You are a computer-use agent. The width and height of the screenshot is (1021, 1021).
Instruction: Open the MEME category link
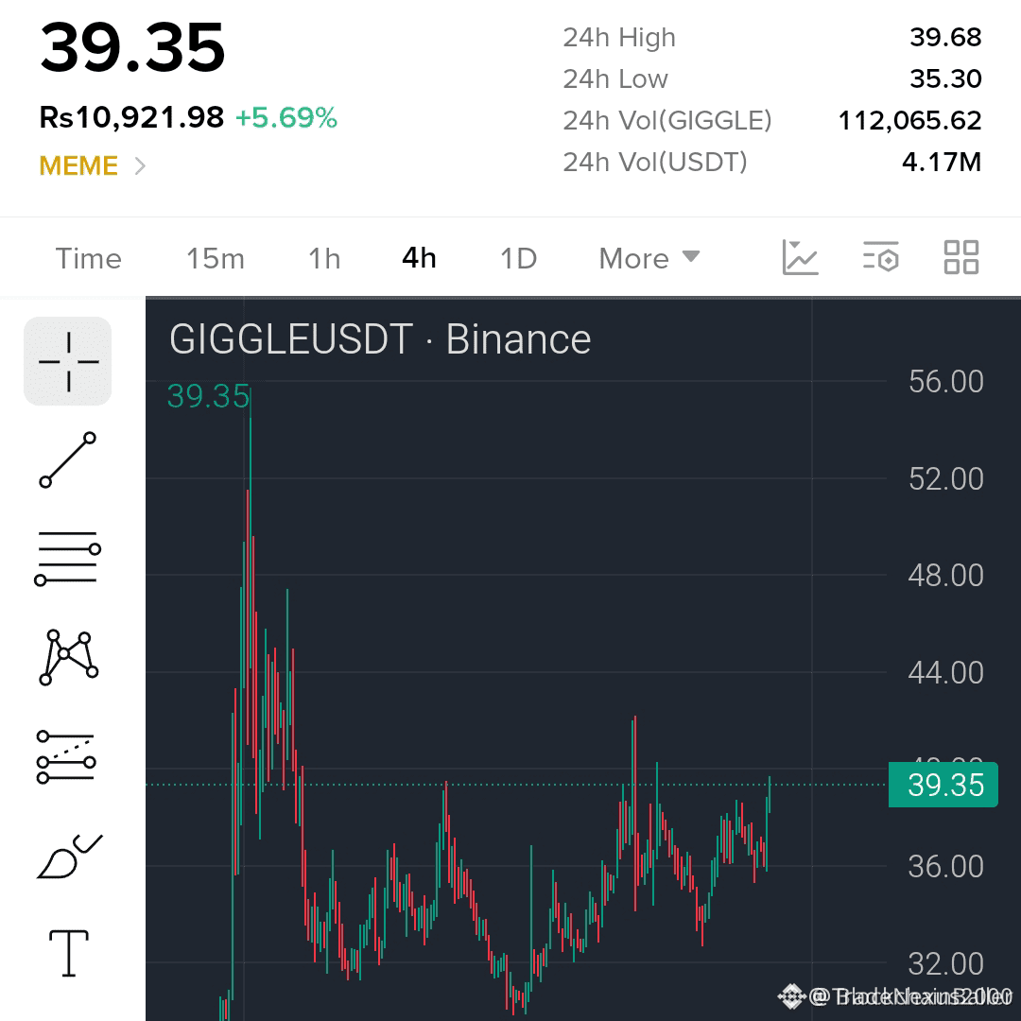pos(78,166)
